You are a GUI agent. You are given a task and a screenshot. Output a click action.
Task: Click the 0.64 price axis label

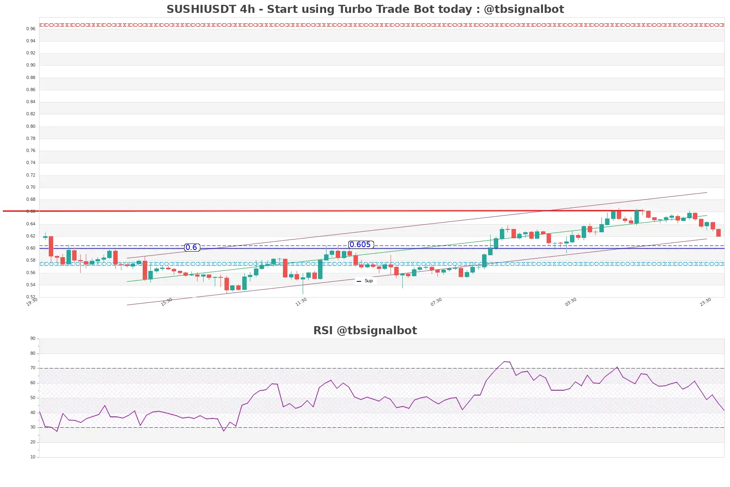tap(31, 224)
